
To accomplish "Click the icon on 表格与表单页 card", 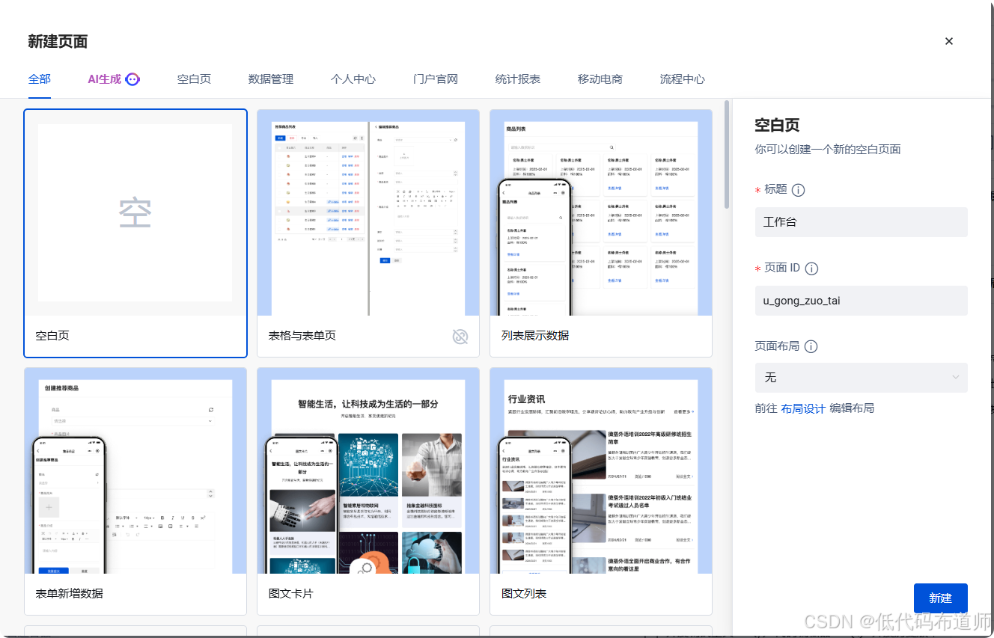I will tap(460, 337).
